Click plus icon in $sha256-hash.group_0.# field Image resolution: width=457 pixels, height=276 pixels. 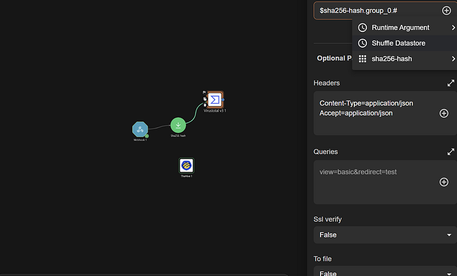446,10
